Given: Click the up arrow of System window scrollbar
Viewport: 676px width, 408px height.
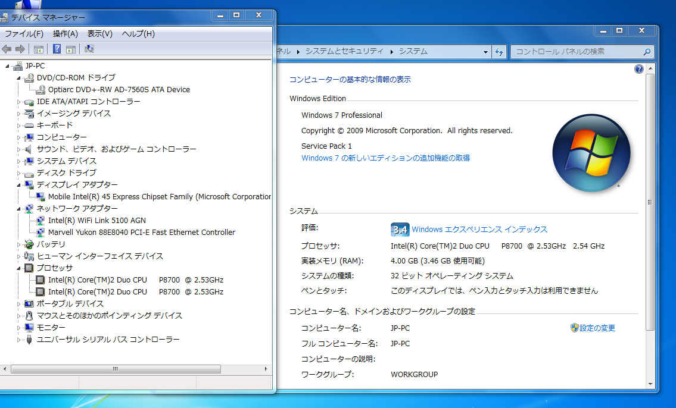Looking at the screenshot, I should click(650, 68).
